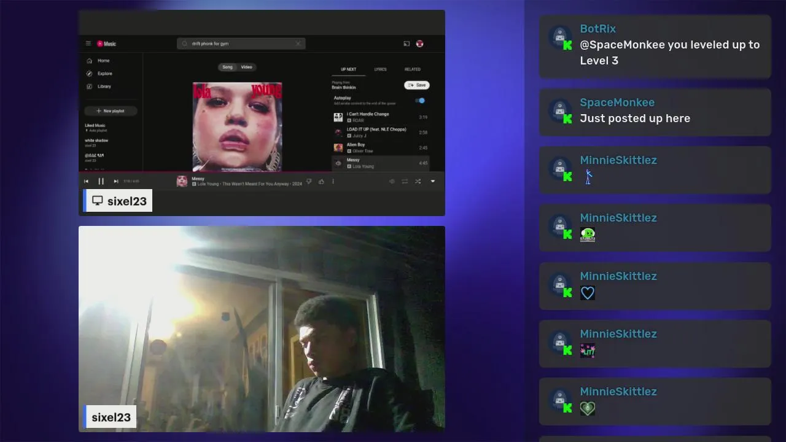
Task: Click the YouTube Music logo
Action: tap(106, 44)
